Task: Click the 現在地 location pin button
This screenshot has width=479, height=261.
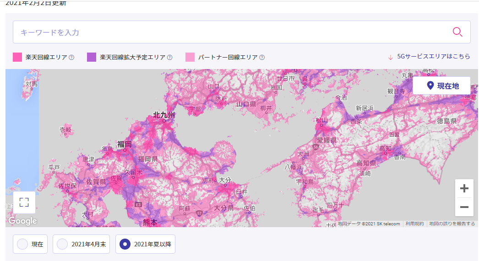Action: [441, 85]
